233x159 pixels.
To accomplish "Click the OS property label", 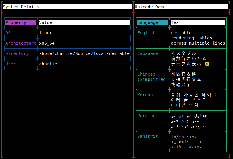I will click(x=8, y=33).
